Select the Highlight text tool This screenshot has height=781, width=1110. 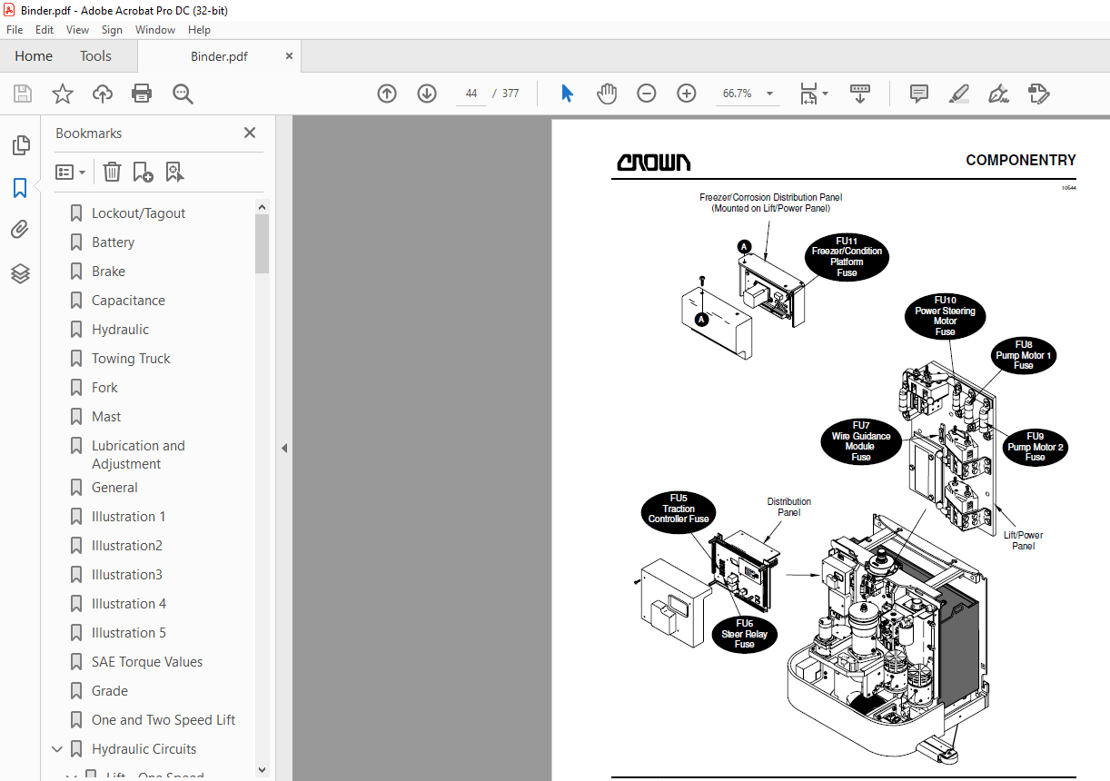[959, 94]
